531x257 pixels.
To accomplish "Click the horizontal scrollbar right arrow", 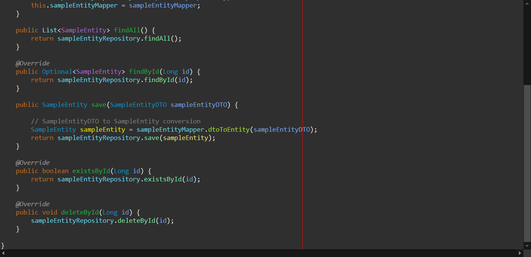I will (520, 254).
